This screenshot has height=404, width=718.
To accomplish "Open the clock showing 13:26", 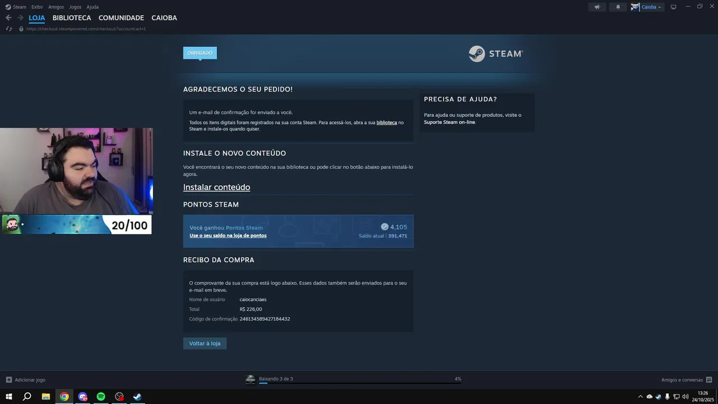I will point(703,396).
